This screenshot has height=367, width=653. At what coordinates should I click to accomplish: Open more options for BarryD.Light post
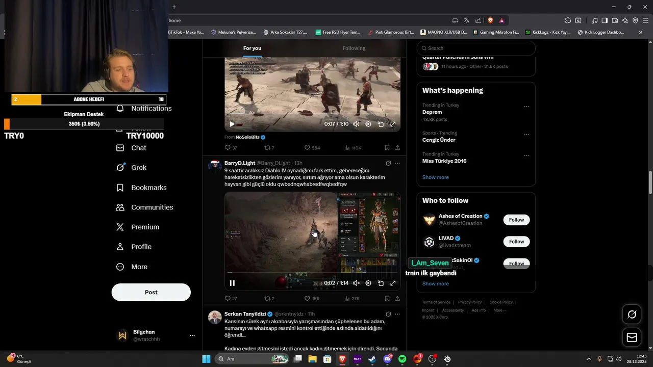pyautogui.click(x=397, y=163)
